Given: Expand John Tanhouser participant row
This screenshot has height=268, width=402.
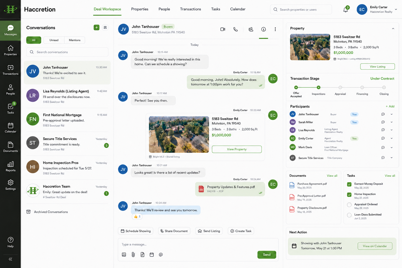Looking at the screenshot, I should [392, 114].
